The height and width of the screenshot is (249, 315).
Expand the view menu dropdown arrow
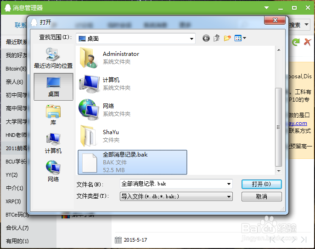[244, 38]
